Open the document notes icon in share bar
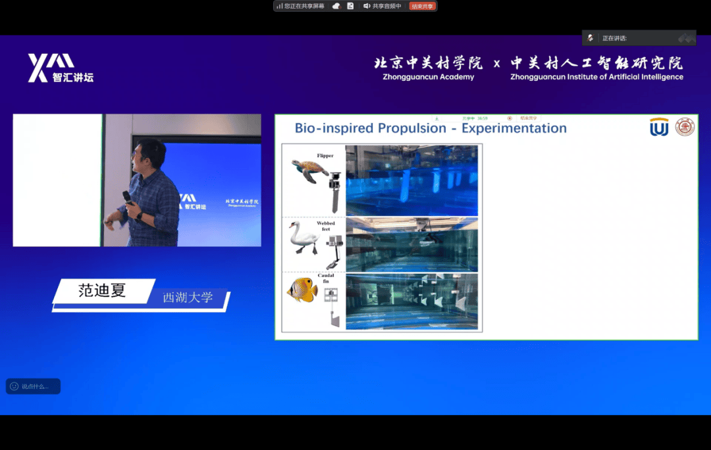This screenshot has width=711, height=450. click(350, 6)
